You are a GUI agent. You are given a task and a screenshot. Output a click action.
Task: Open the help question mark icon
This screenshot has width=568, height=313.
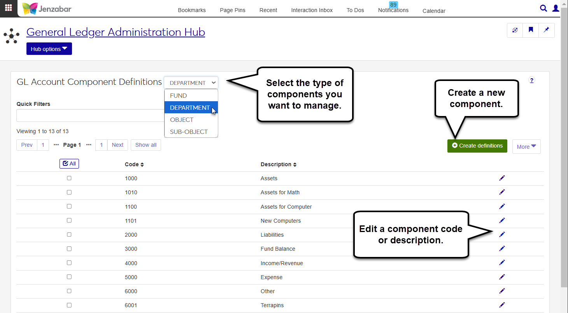[532, 80]
